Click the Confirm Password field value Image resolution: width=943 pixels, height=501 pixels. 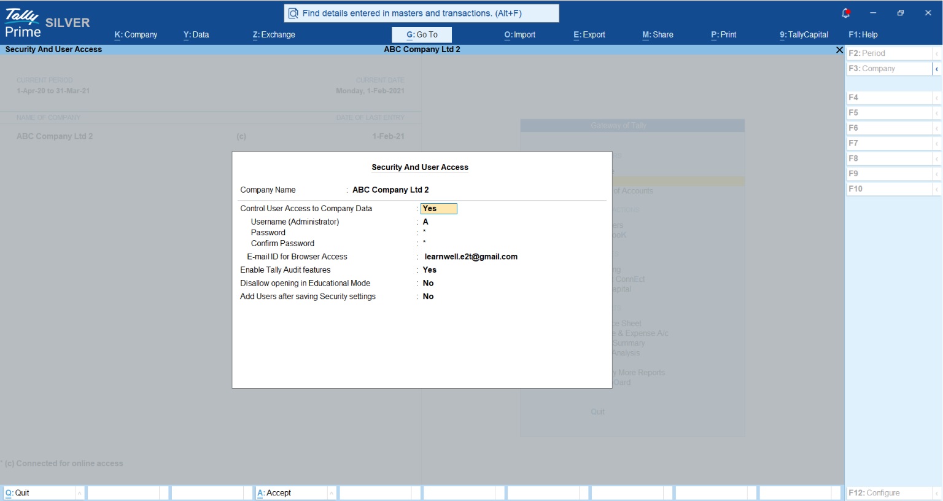pos(424,244)
